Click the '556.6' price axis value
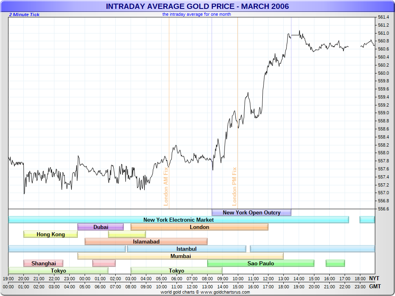The height and width of the screenshot is (296, 395). (x=383, y=209)
